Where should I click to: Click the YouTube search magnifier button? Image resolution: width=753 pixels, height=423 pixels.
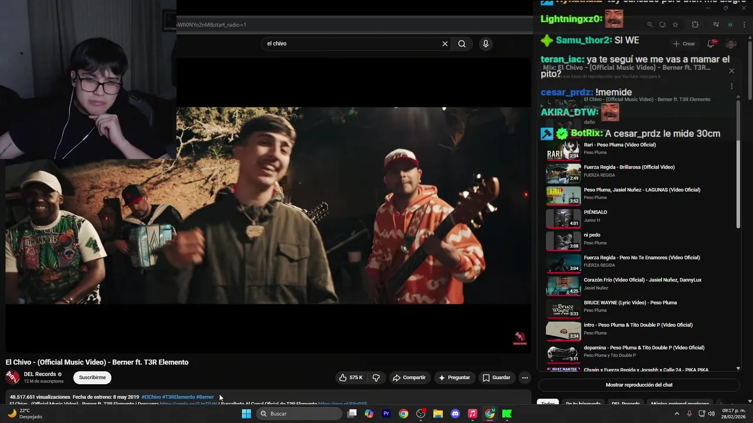[462, 43]
